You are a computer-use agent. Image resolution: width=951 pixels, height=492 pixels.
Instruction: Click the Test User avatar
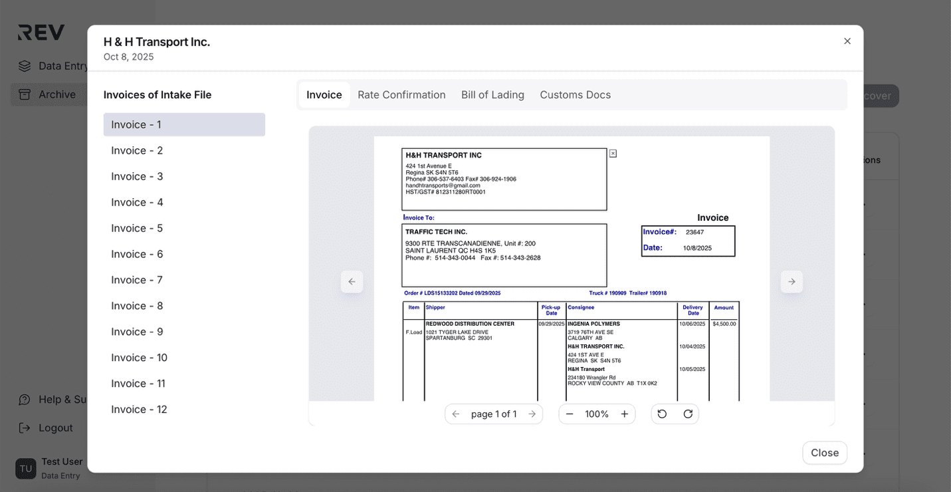click(25, 468)
